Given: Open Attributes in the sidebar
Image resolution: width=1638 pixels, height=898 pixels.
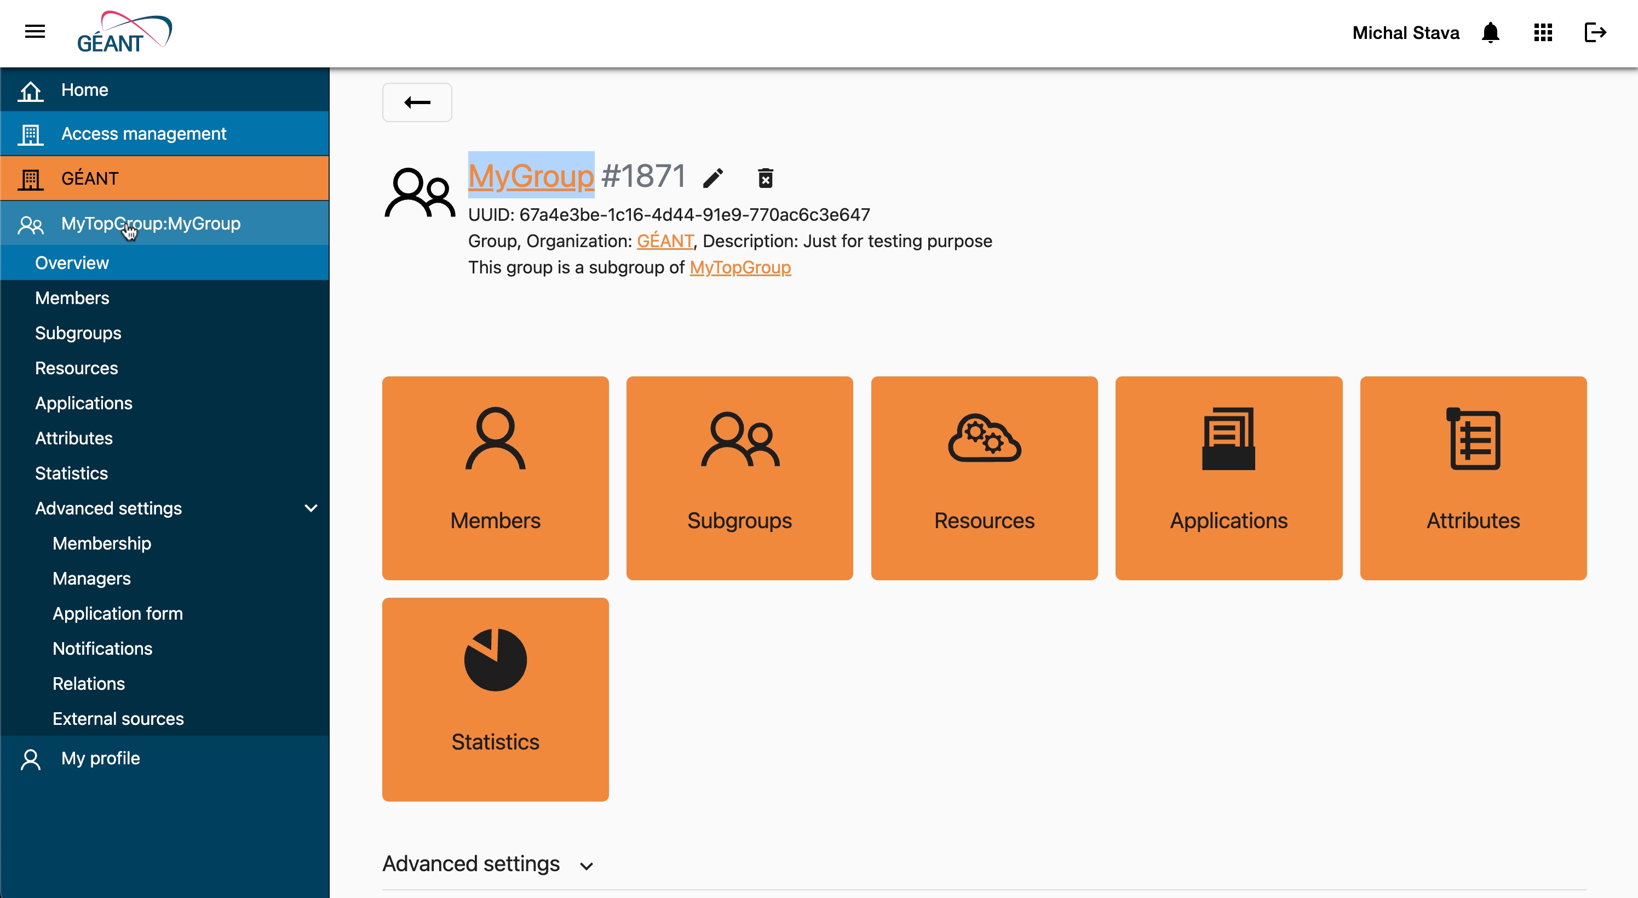Looking at the screenshot, I should [x=165, y=438].
